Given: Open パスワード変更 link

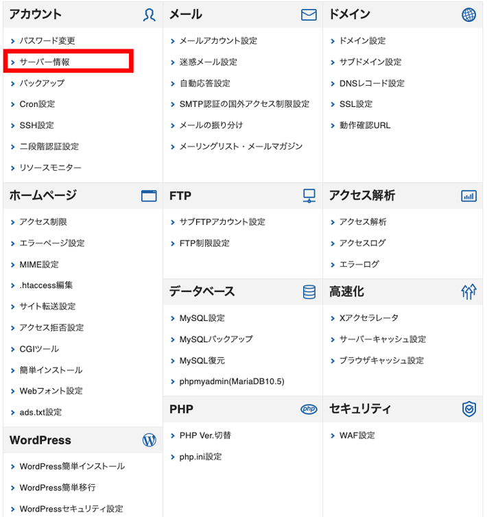Looking at the screenshot, I should pos(47,41).
